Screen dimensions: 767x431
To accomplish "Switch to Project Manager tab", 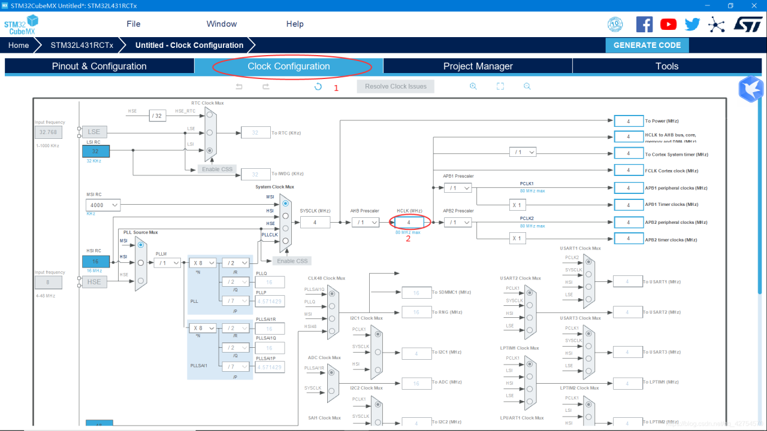I will click(478, 66).
